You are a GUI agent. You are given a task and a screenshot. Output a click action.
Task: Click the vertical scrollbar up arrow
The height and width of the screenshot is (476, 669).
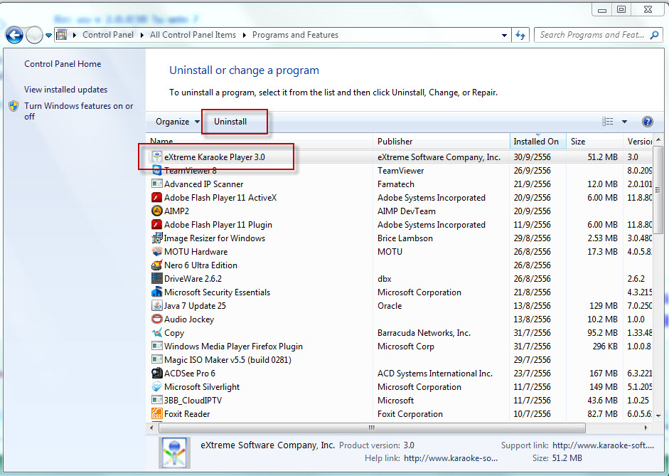point(658,140)
